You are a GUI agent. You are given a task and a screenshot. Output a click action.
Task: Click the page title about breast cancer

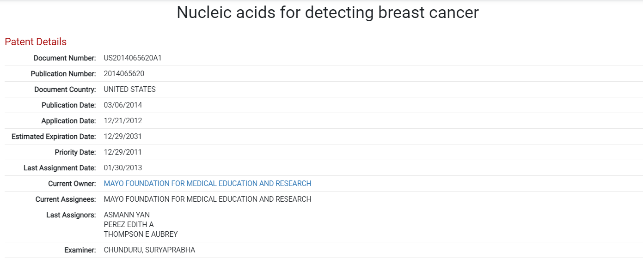pos(327,12)
